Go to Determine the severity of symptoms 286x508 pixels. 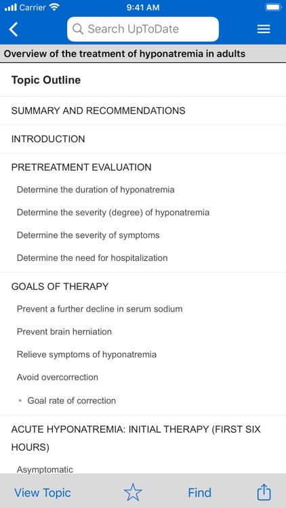tap(88, 235)
